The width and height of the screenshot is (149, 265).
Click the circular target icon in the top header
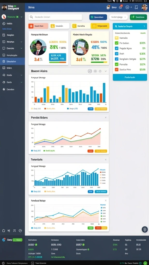click(127, 7)
